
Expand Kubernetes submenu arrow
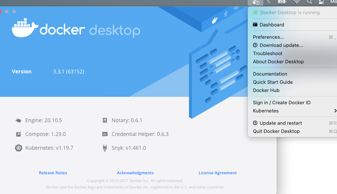click(335, 111)
